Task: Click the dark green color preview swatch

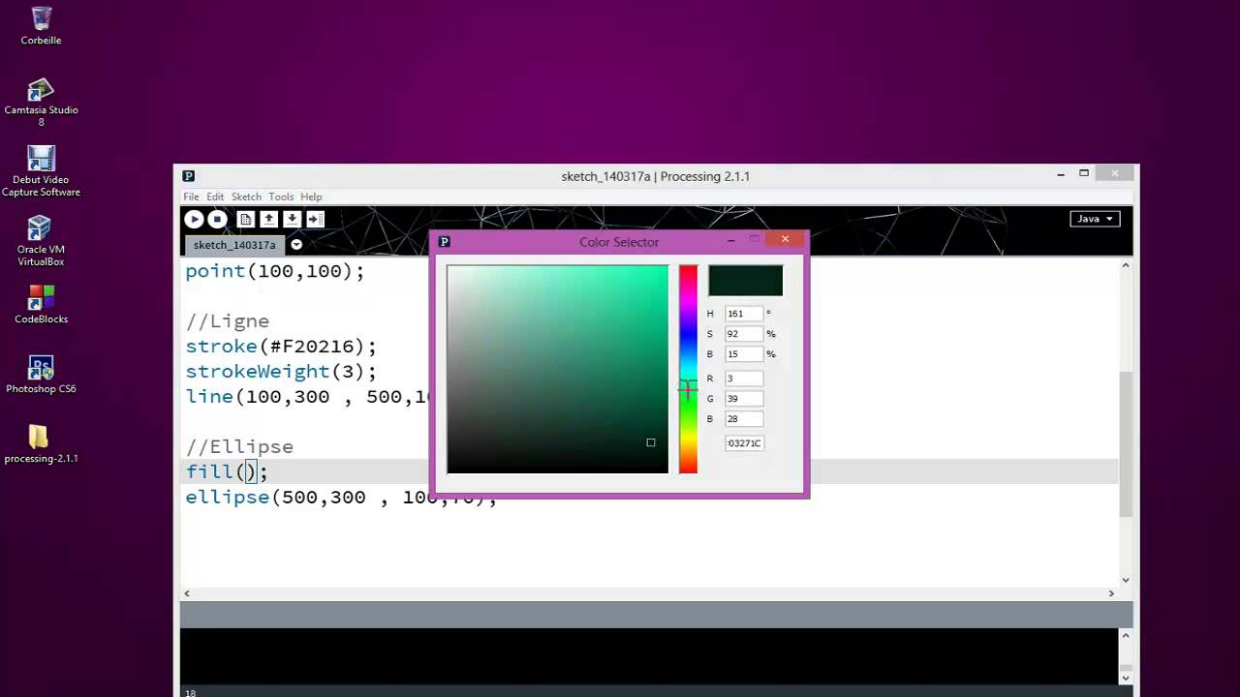Action: tap(745, 281)
